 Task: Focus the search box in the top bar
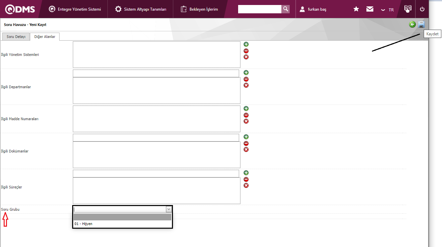coord(260,9)
